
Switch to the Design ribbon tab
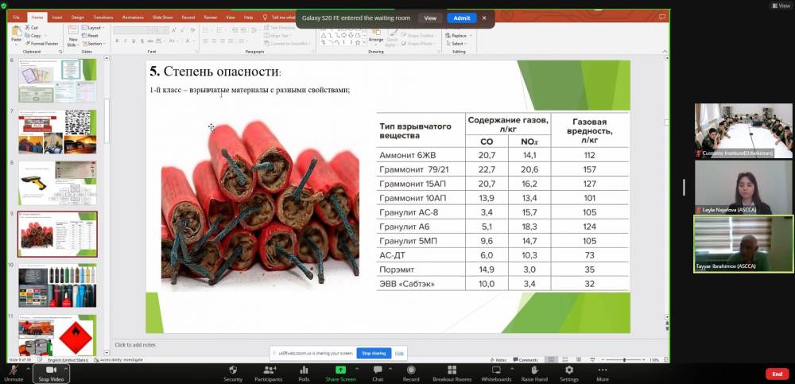click(x=78, y=17)
